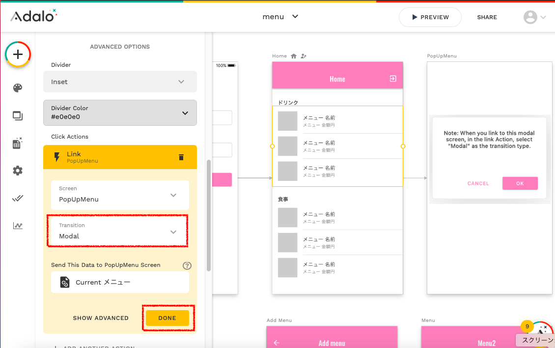The image size is (555, 348).
Task: Click the DONE button
Action: pos(167,318)
